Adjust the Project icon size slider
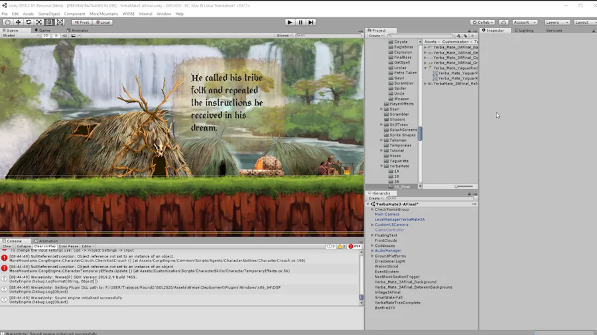This screenshot has height=335, width=597. pos(464,187)
